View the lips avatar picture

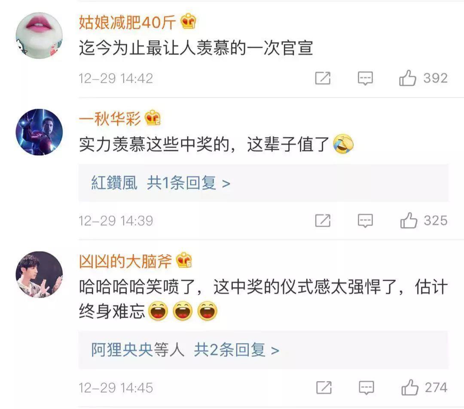(39, 36)
